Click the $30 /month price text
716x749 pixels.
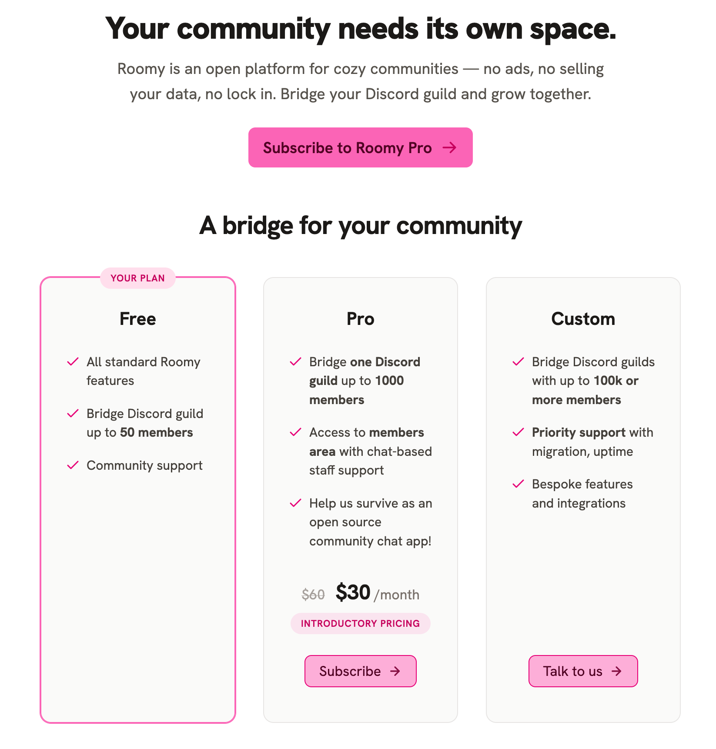377,593
